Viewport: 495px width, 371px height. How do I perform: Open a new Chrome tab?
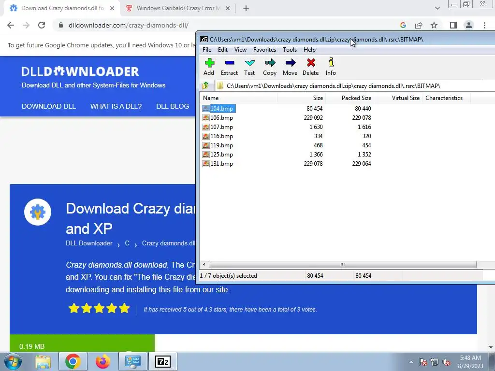tap(246, 8)
